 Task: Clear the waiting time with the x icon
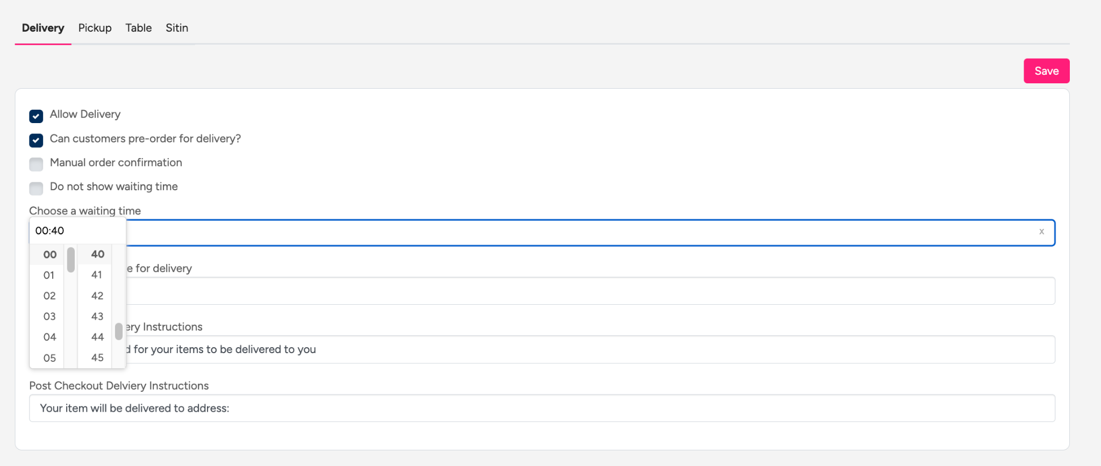tap(1041, 232)
